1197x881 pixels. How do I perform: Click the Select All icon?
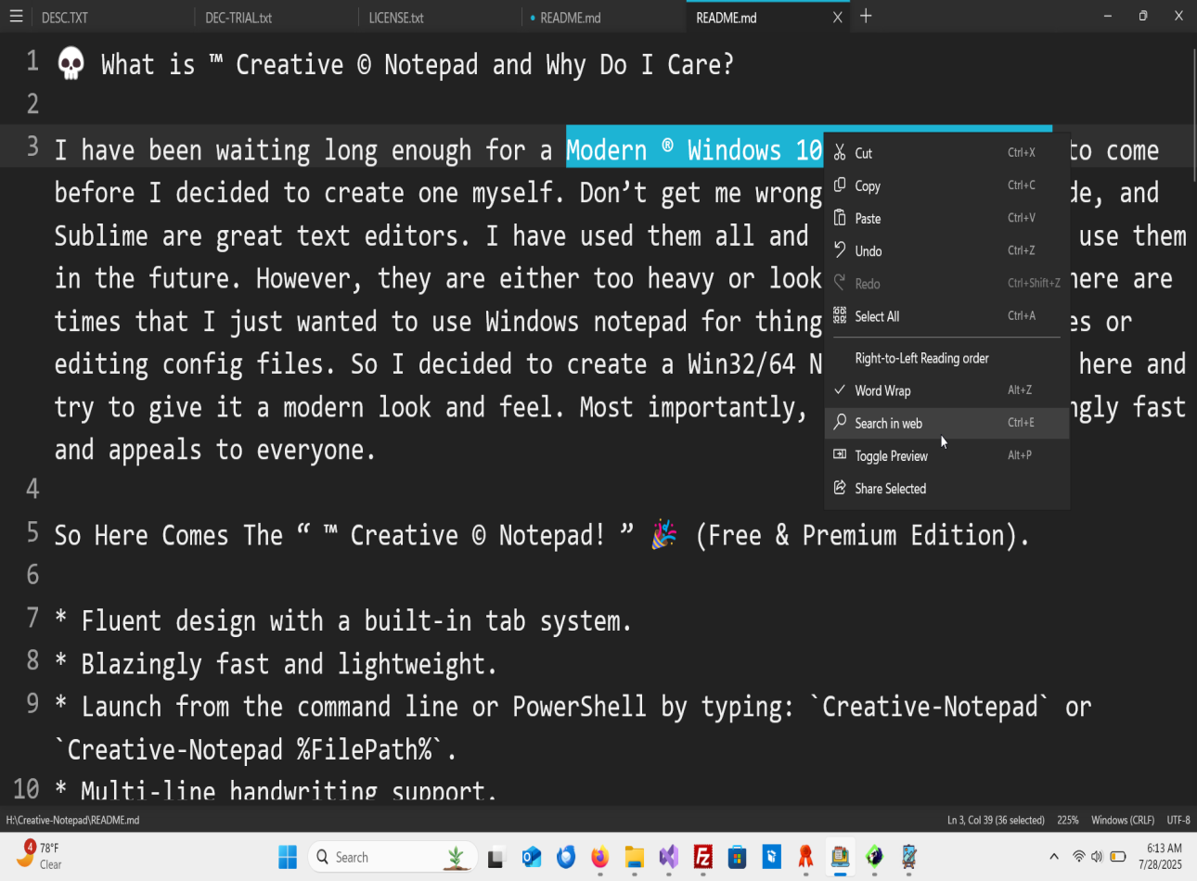click(x=839, y=315)
